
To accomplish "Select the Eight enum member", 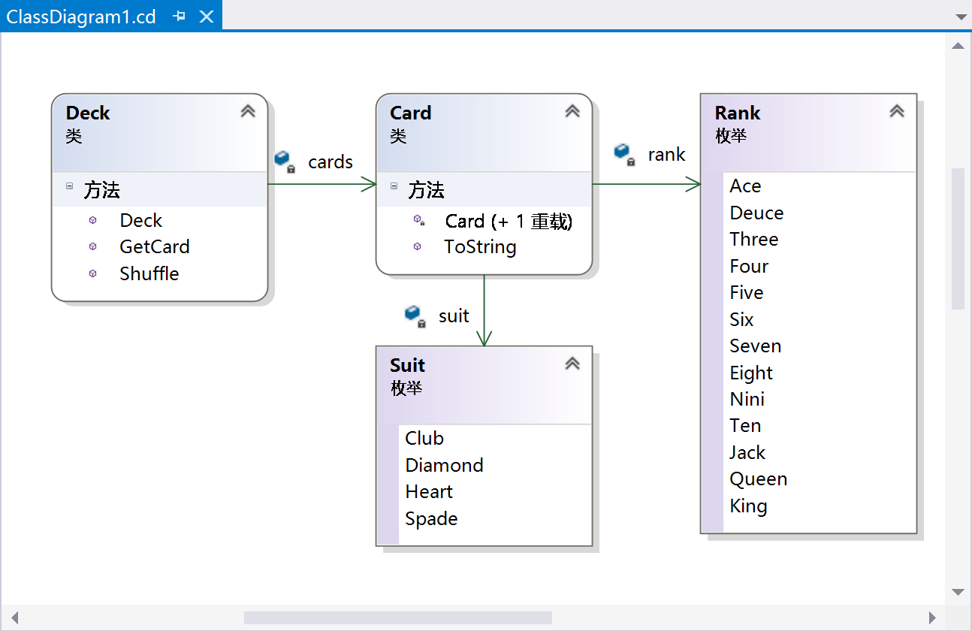I will tap(751, 373).
